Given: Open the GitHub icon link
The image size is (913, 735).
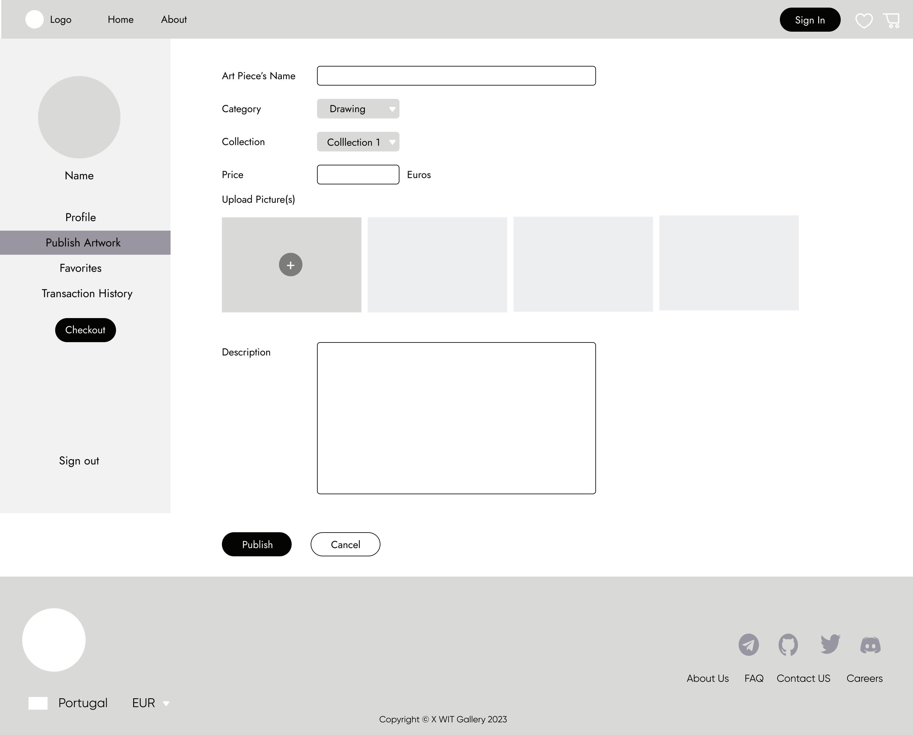Looking at the screenshot, I should 788,645.
